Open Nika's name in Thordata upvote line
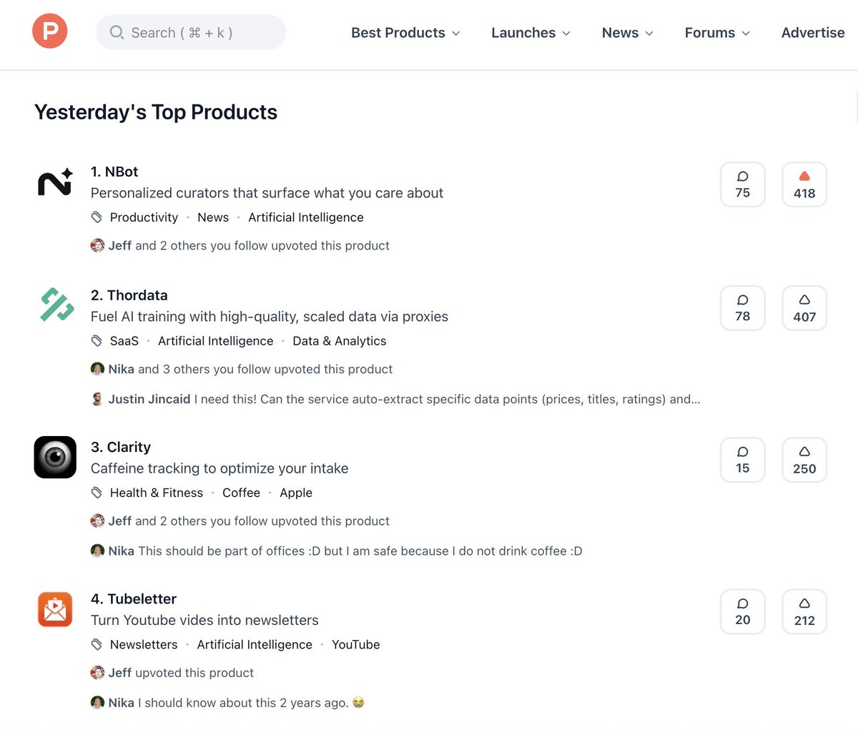Screen dimensions: 858x730 pyautogui.click(x=122, y=369)
